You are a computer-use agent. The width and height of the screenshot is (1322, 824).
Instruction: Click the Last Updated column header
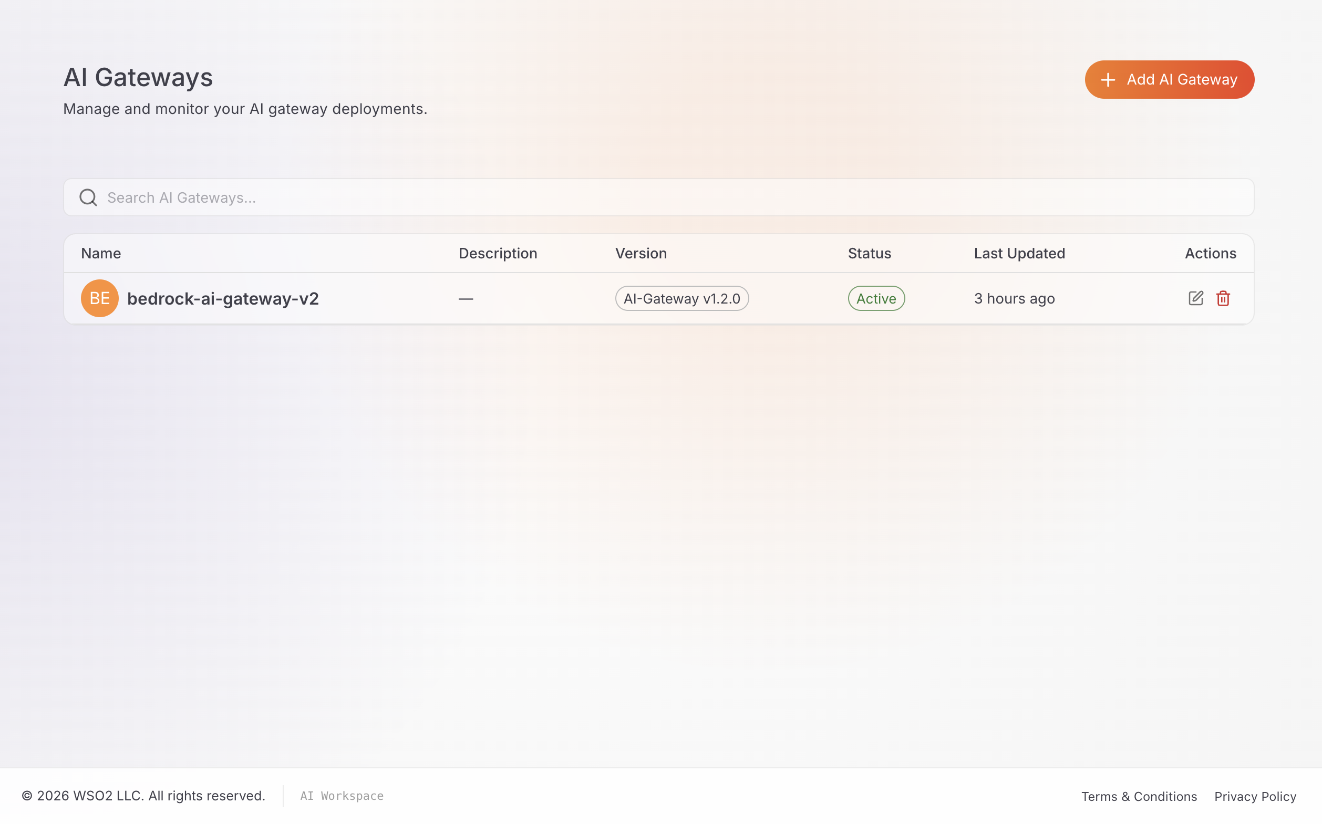tap(1019, 254)
